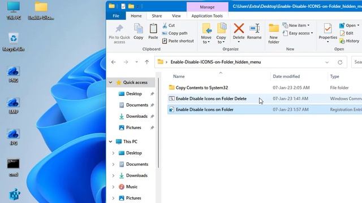Open the File menu tab
The image size is (362, 203).
116,16
